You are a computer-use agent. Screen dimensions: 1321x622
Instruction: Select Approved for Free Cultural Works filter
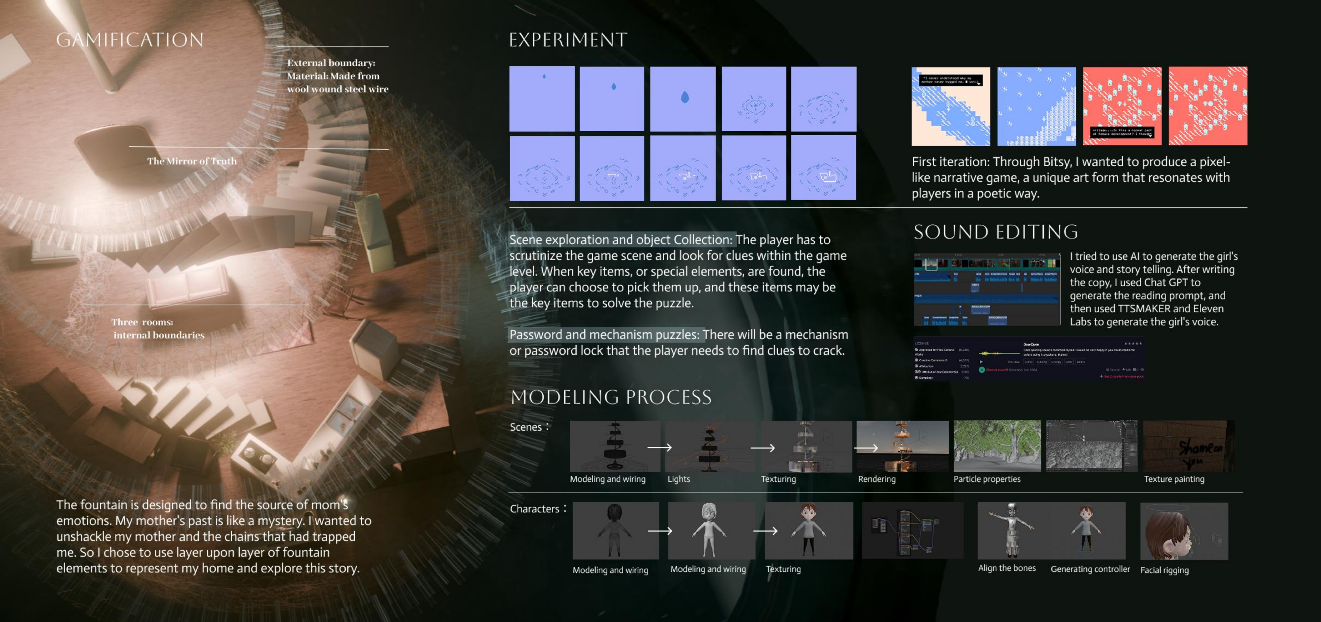pos(936,350)
